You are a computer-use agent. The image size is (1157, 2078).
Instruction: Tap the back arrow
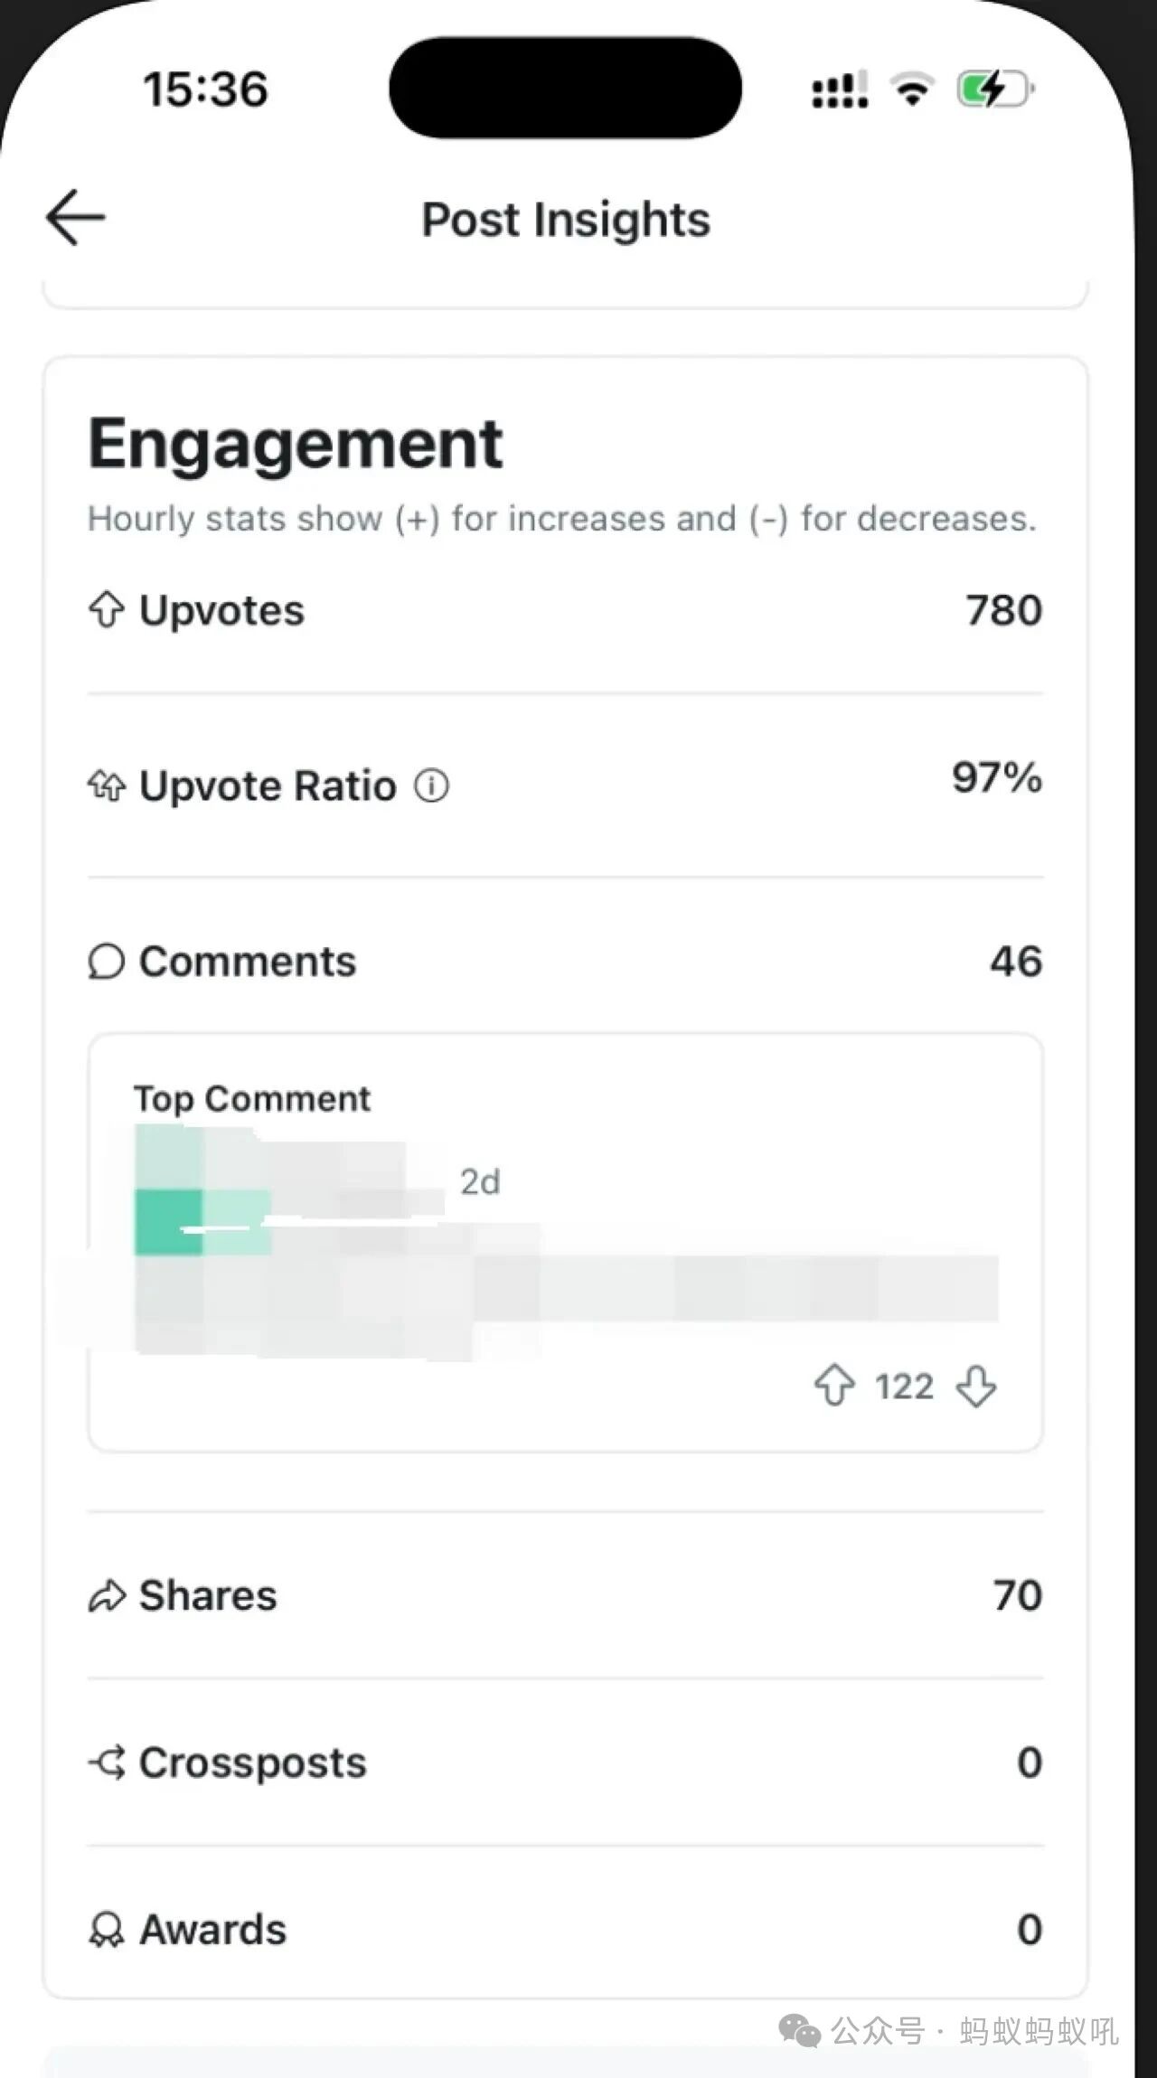(x=76, y=217)
